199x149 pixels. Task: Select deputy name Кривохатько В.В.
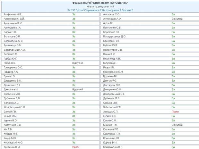click(x=113, y=147)
